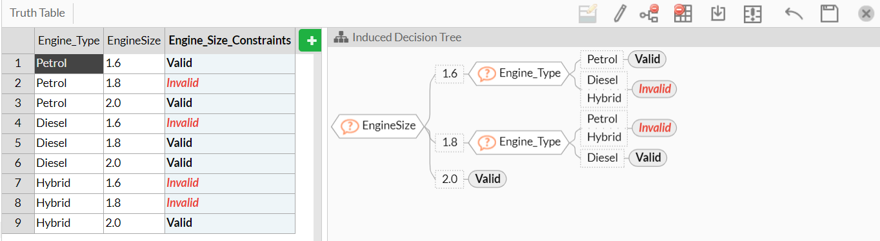
Task: Select the Truth Table tab
Action: [x=36, y=13]
